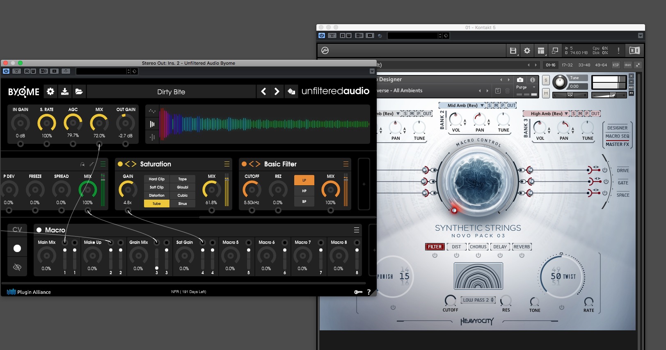This screenshot has height=350, width=666.
Task: Click Kontakt browser logo icon at left
Action: pos(325,50)
